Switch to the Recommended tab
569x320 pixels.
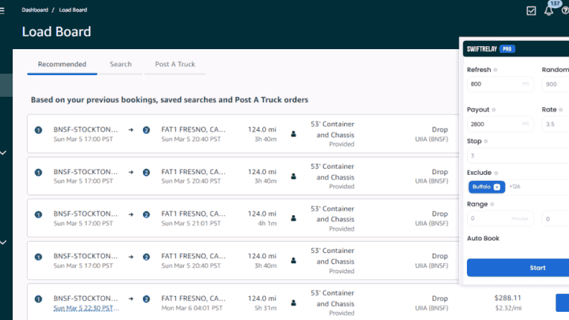tap(62, 64)
